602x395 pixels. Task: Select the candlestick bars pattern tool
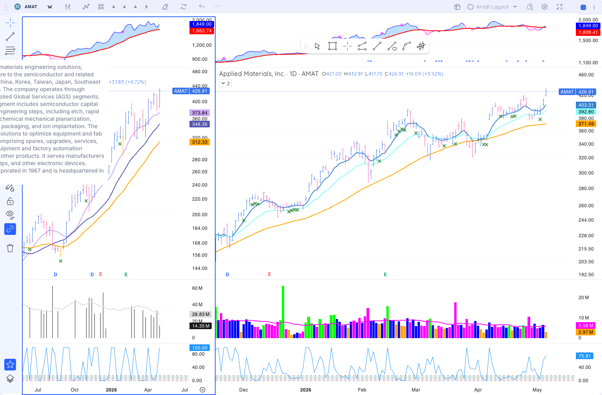(421, 46)
